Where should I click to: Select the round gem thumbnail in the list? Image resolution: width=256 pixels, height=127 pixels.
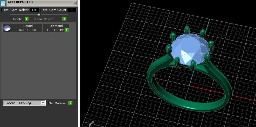pyautogui.click(x=7, y=28)
